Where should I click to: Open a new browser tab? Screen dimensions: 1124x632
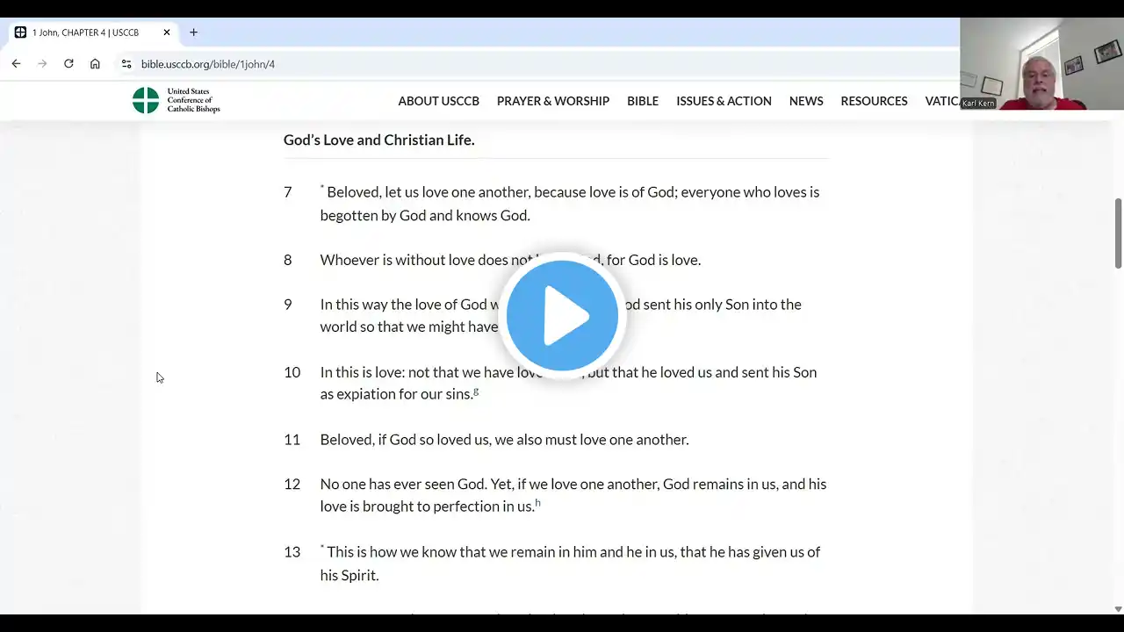[x=193, y=32]
